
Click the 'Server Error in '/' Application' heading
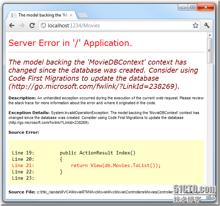tap(70, 43)
